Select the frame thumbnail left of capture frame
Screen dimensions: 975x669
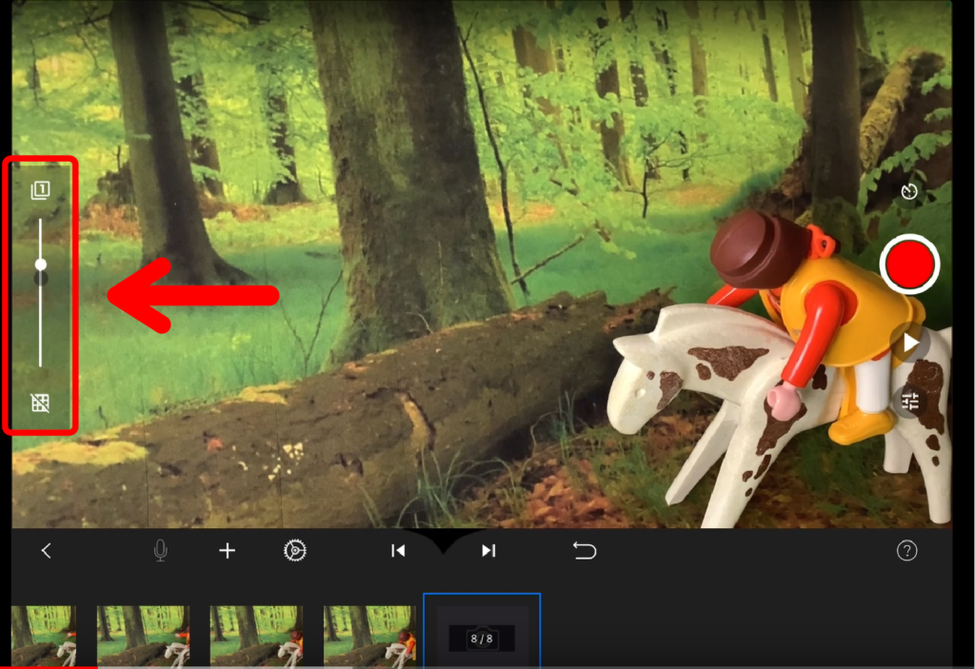coord(368,636)
